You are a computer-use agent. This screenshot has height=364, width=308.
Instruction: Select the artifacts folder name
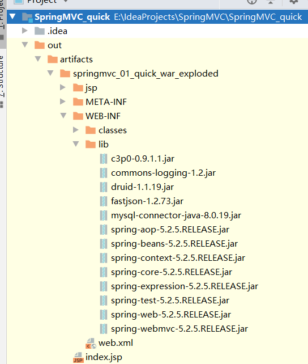point(76,60)
